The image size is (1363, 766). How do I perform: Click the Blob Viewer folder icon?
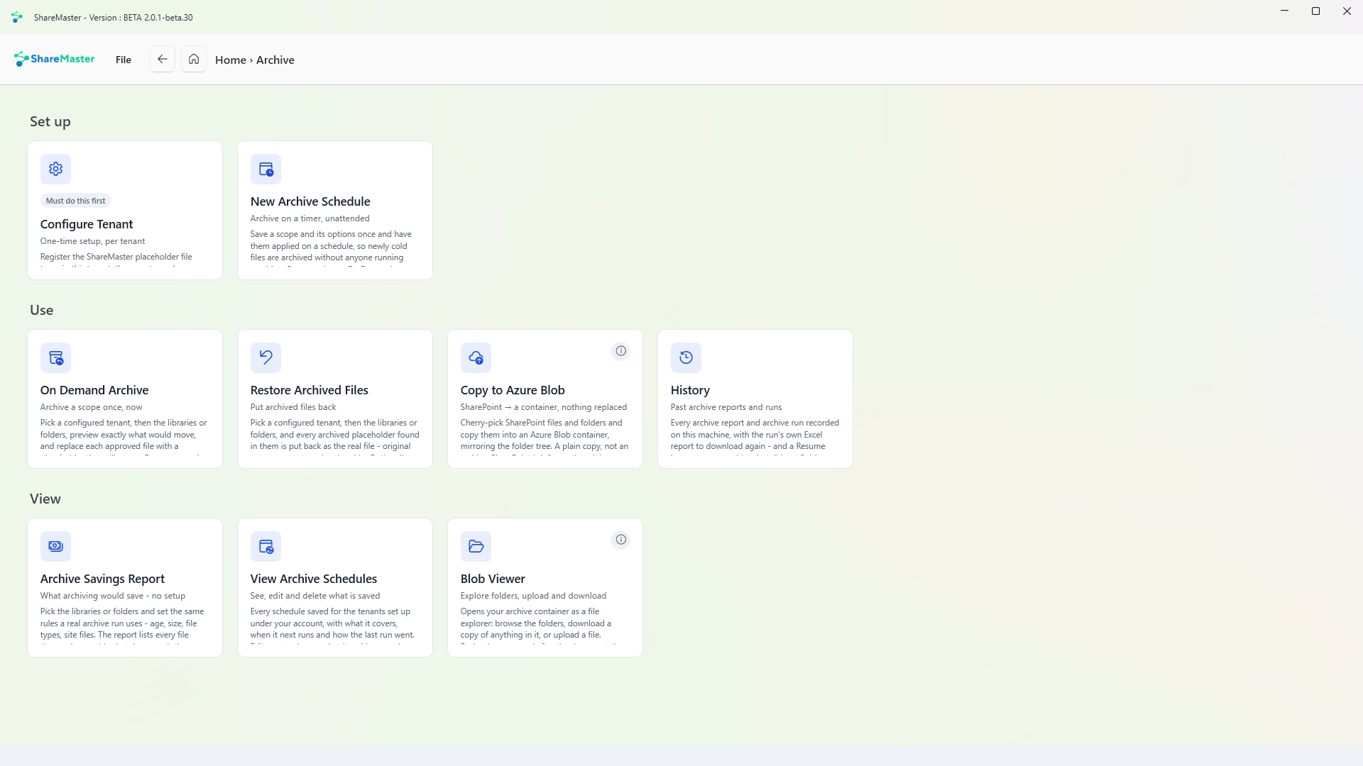tap(476, 546)
